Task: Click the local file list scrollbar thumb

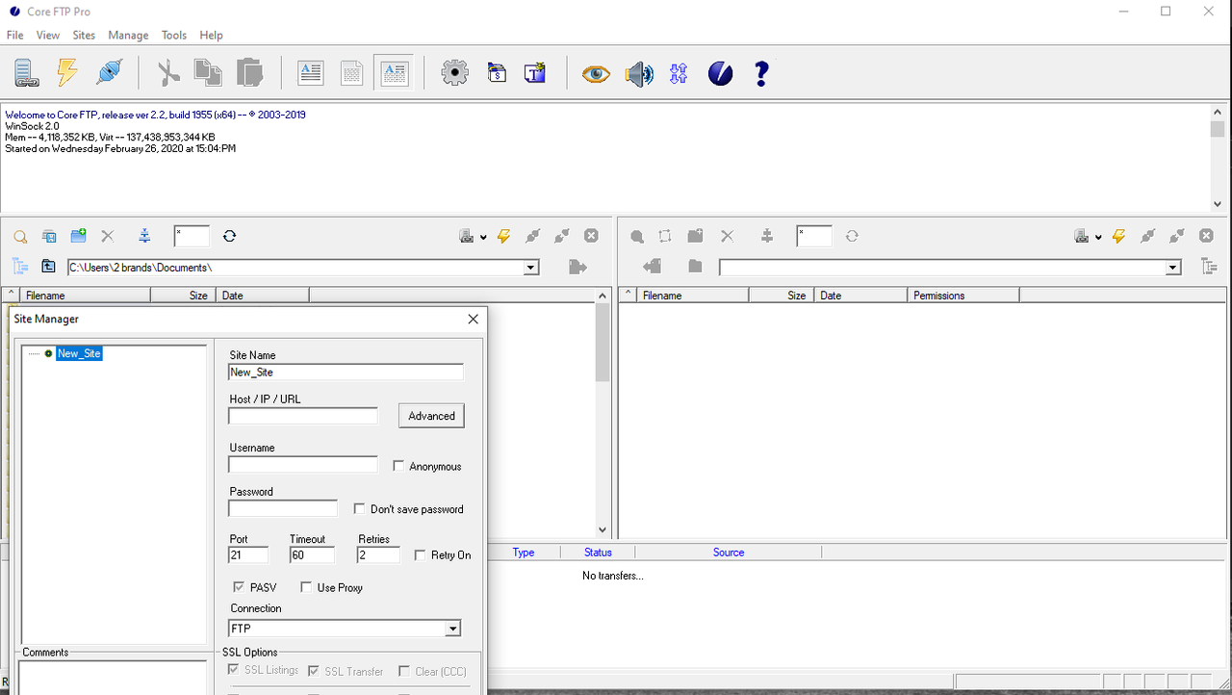Action: click(603, 342)
